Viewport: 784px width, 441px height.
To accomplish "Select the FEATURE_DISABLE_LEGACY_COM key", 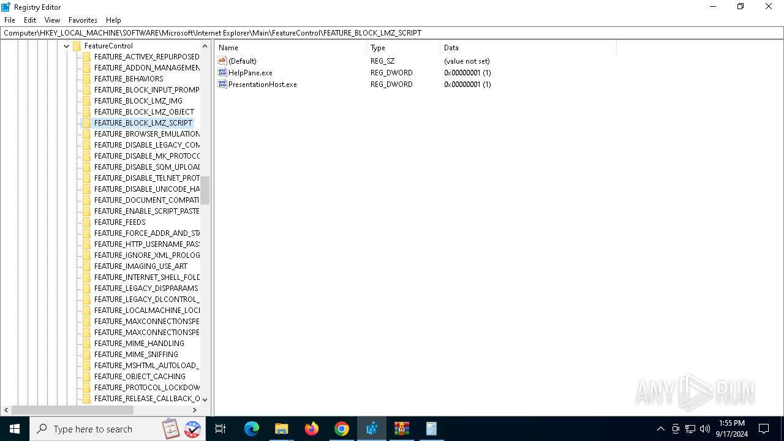I will (x=147, y=145).
